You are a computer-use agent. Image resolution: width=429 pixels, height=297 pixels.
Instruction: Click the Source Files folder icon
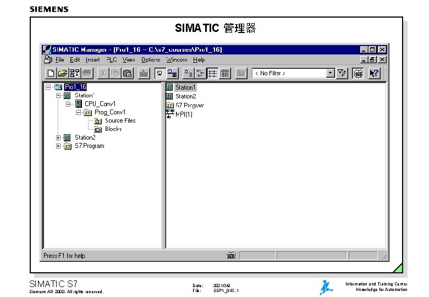pyautogui.click(x=98, y=121)
